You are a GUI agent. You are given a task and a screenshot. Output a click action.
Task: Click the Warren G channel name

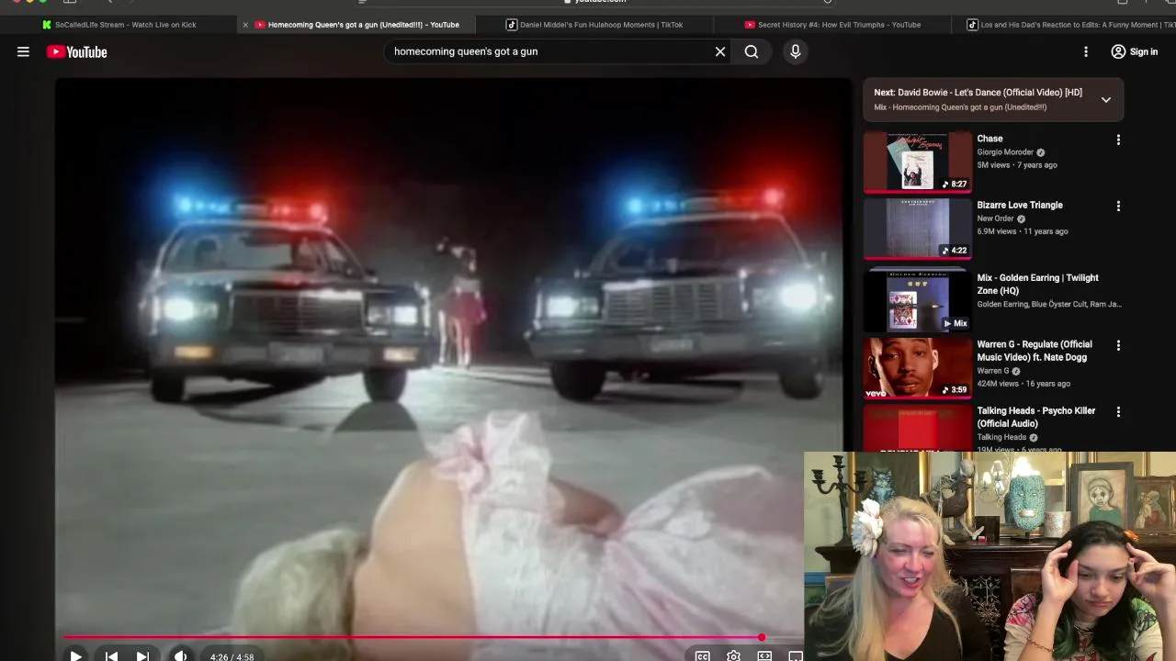993,371
